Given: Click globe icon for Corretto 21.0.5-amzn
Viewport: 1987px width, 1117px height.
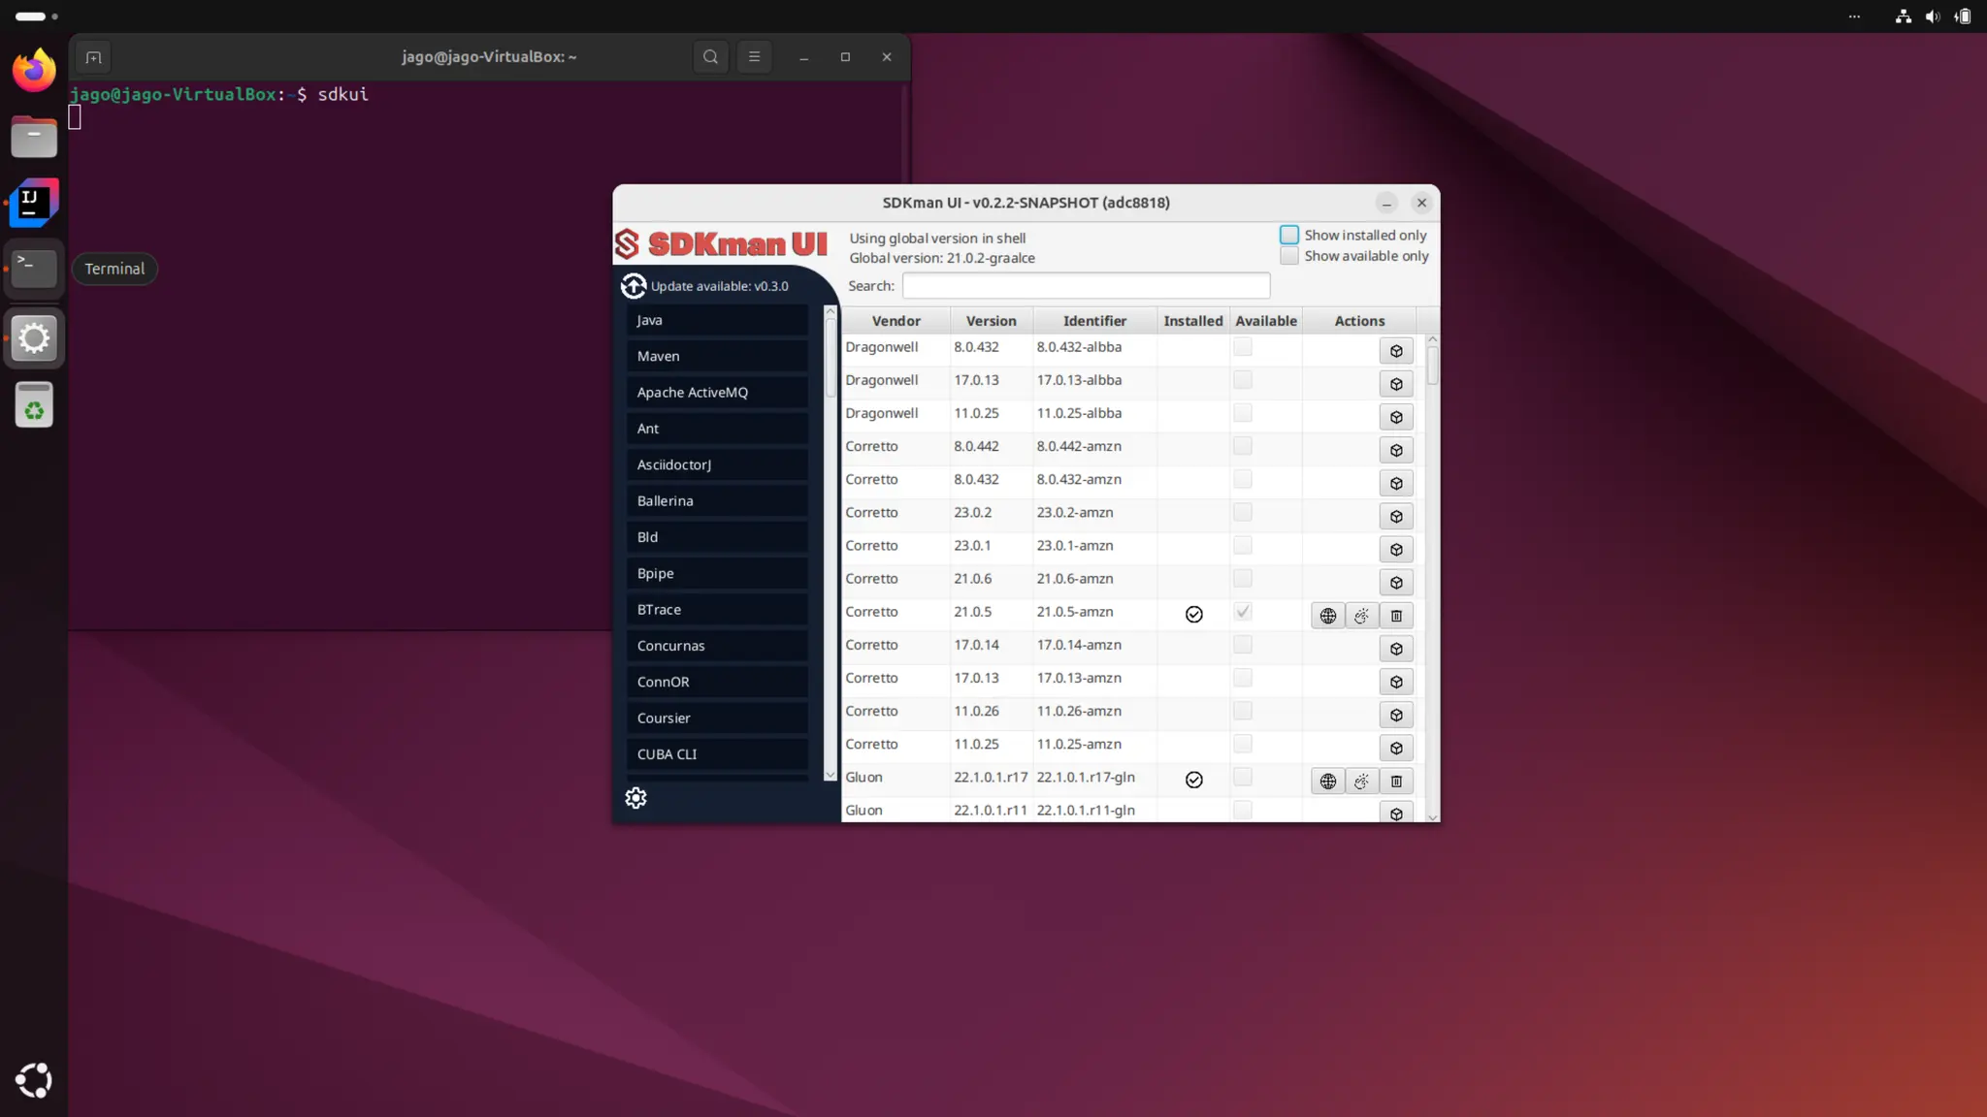Looking at the screenshot, I should click(1327, 616).
